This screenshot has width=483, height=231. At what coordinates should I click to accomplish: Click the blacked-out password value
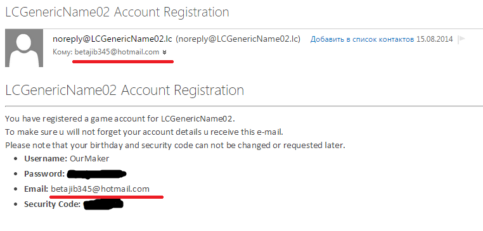pyautogui.click(x=97, y=174)
